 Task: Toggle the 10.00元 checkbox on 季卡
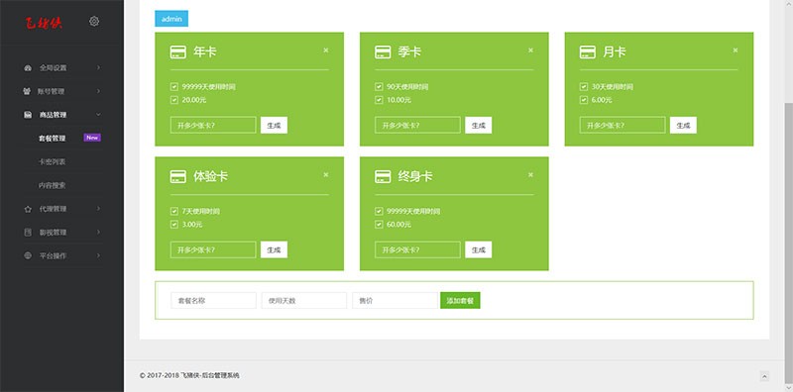click(379, 100)
